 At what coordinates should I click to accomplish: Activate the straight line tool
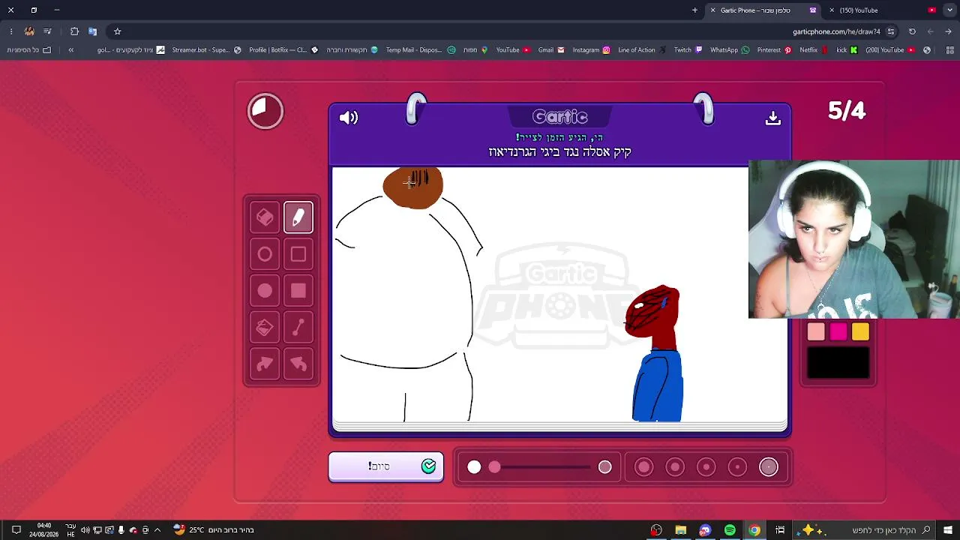click(298, 328)
